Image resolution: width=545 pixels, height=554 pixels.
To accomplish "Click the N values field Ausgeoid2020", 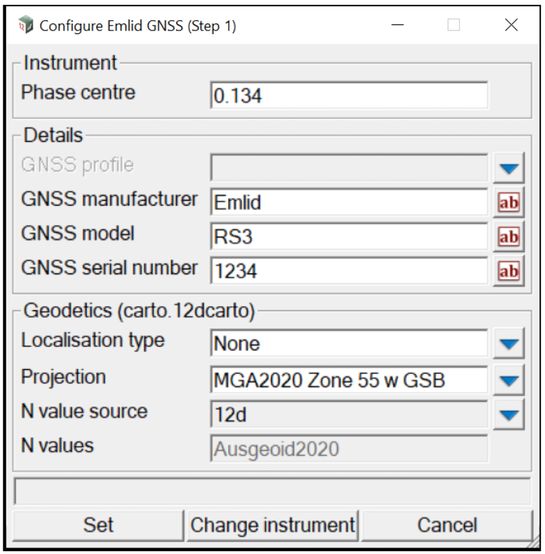I will [349, 449].
